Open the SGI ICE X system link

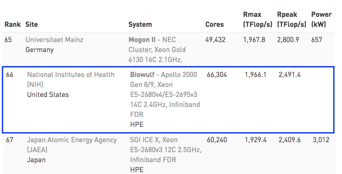pos(153,140)
